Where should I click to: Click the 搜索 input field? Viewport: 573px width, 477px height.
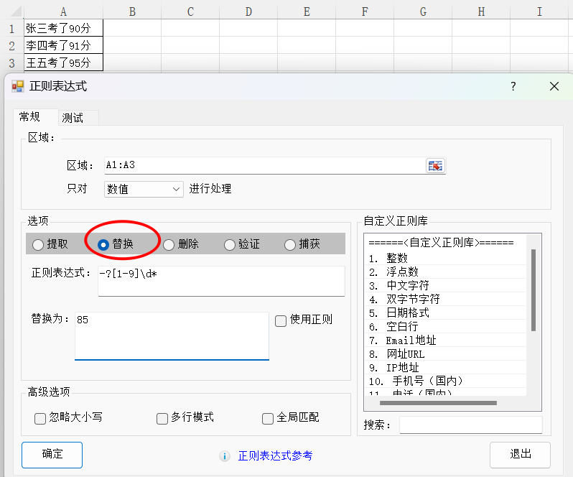pyautogui.click(x=470, y=425)
